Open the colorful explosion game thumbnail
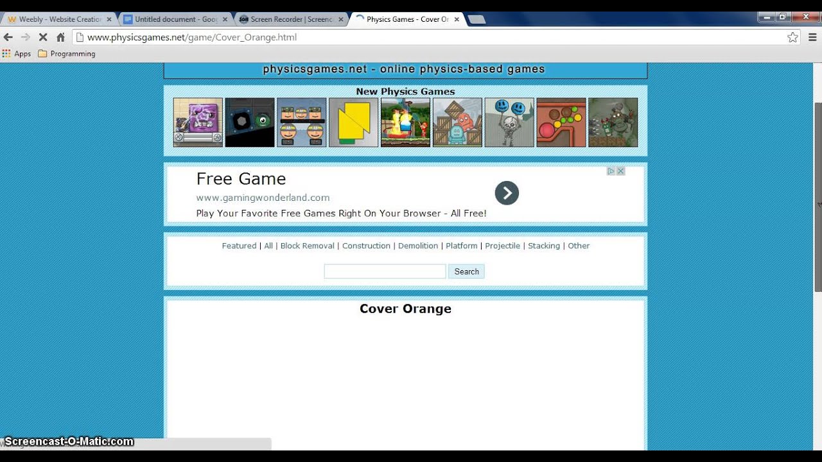Screen dimensions: 822x462 click(x=405, y=123)
